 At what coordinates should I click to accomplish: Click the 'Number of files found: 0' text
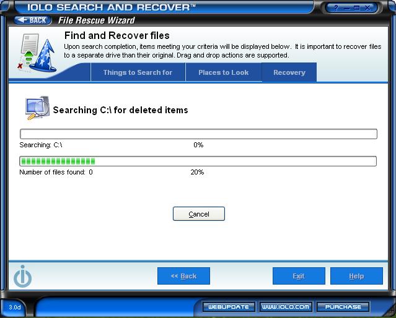tap(56, 172)
